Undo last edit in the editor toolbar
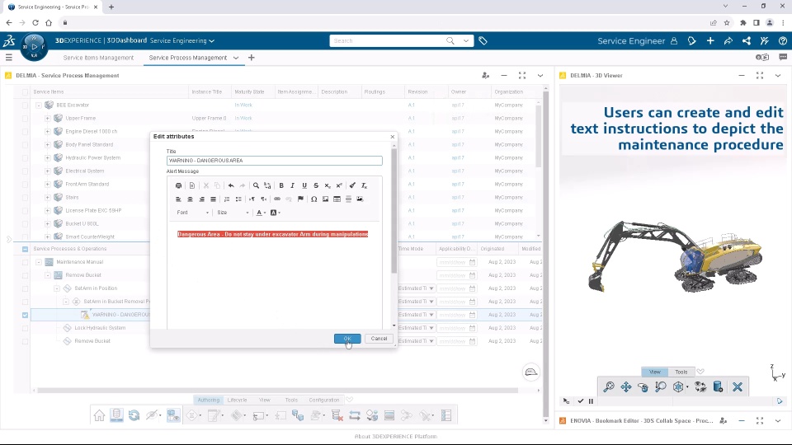Viewport: 792px width, 445px height. [231, 185]
